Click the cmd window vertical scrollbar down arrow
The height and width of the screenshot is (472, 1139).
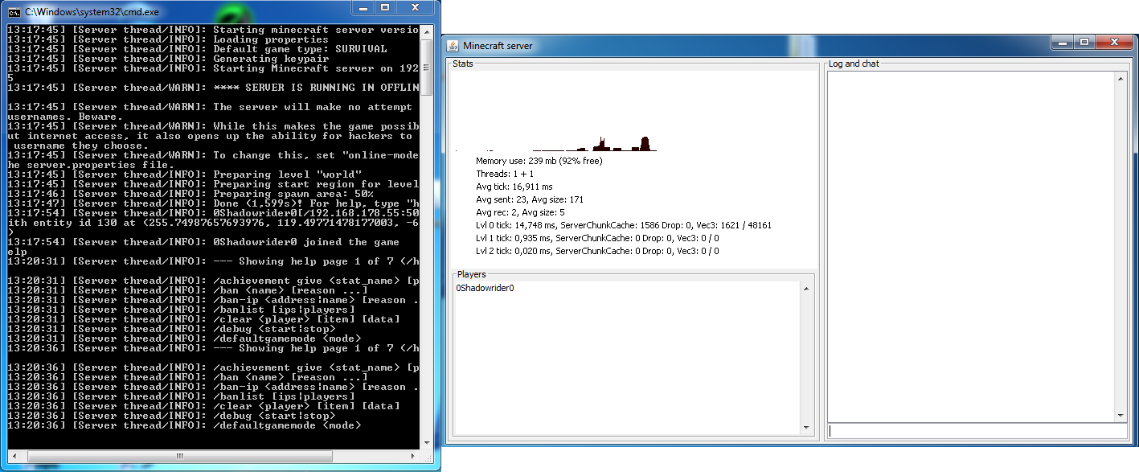point(428,441)
